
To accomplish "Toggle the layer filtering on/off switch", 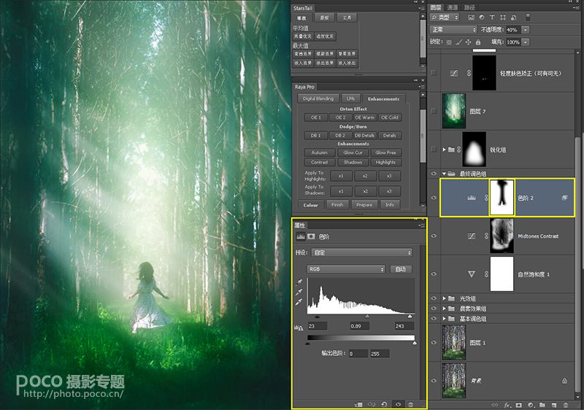I will (x=528, y=18).
